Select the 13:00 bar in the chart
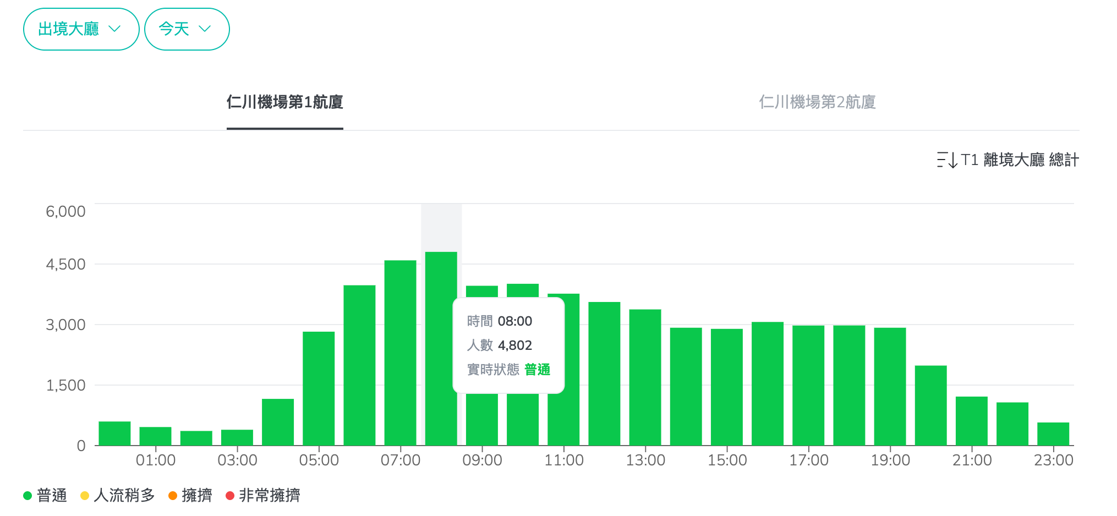The width and height of the screenshot is (1117, 516). 645,377
